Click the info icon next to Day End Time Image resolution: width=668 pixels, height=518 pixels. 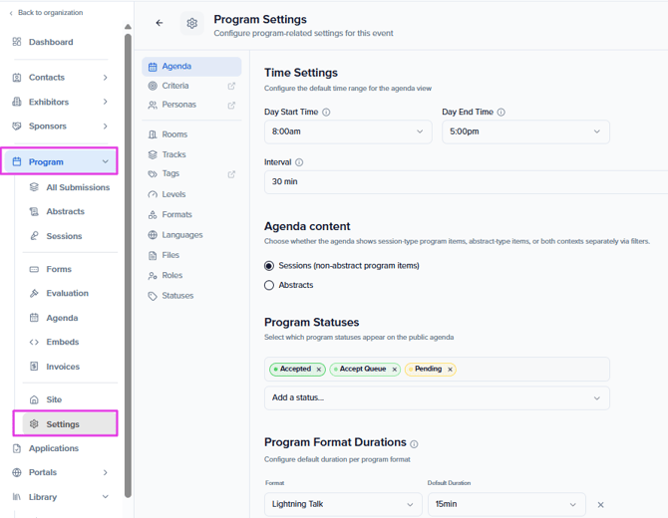click(x=501, y=113)
